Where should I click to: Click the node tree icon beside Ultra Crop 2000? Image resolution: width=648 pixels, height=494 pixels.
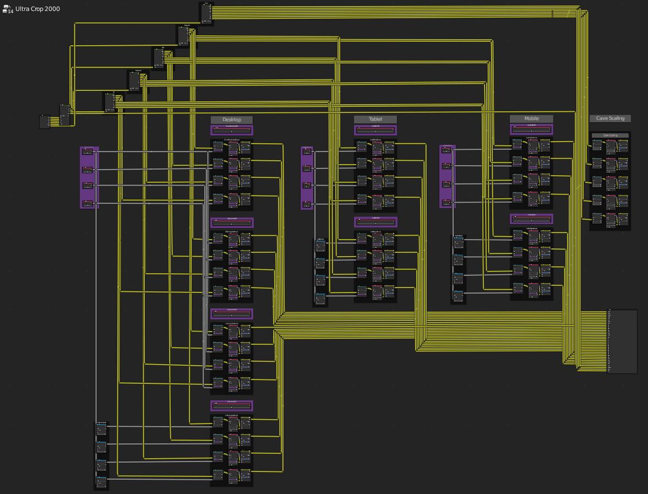click(x=8, y=9)
